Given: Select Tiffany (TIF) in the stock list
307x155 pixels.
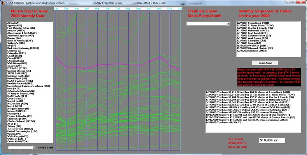Looking at the screenshot, I should coord(14,126).
